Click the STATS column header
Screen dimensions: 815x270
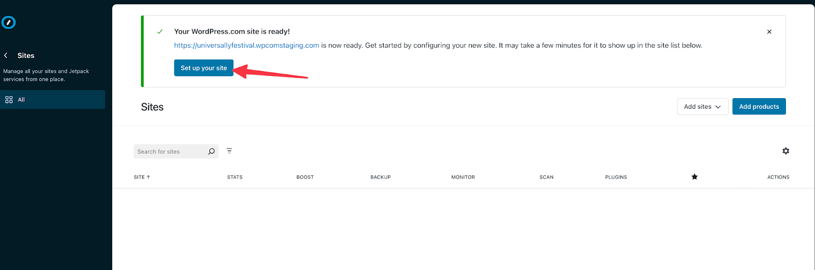(x=235, y=177)
